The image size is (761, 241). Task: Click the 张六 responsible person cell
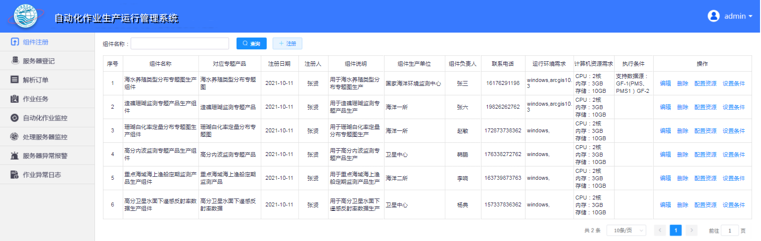[x=463, y=107]
